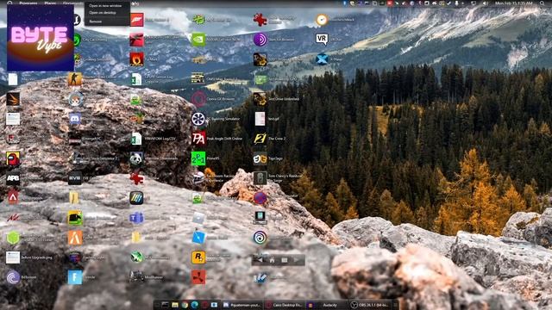Open the BitTorrent desktop shortcut
This screenshot has height=310, width=552.
coord(13,277)
